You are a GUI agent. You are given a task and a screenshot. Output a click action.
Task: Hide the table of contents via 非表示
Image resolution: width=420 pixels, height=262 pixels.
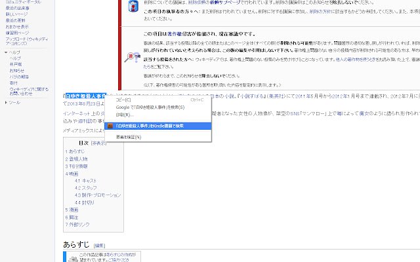tap(98, 143)
